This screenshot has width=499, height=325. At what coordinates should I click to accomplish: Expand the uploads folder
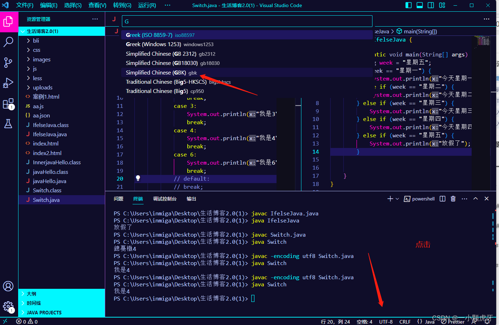(x=61, y=87)
